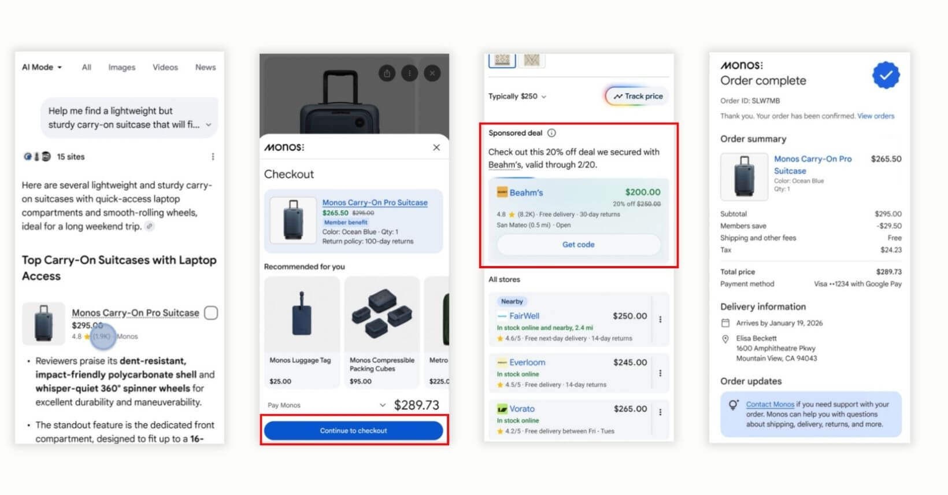Check the circle beside Monos Carry-On Pro Suitcase
Viewport: 948px width, 495px height.
click(x=211, y=313)
